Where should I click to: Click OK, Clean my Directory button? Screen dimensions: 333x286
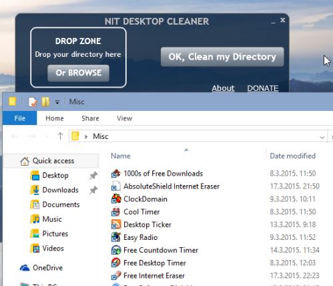click(222, 57)
